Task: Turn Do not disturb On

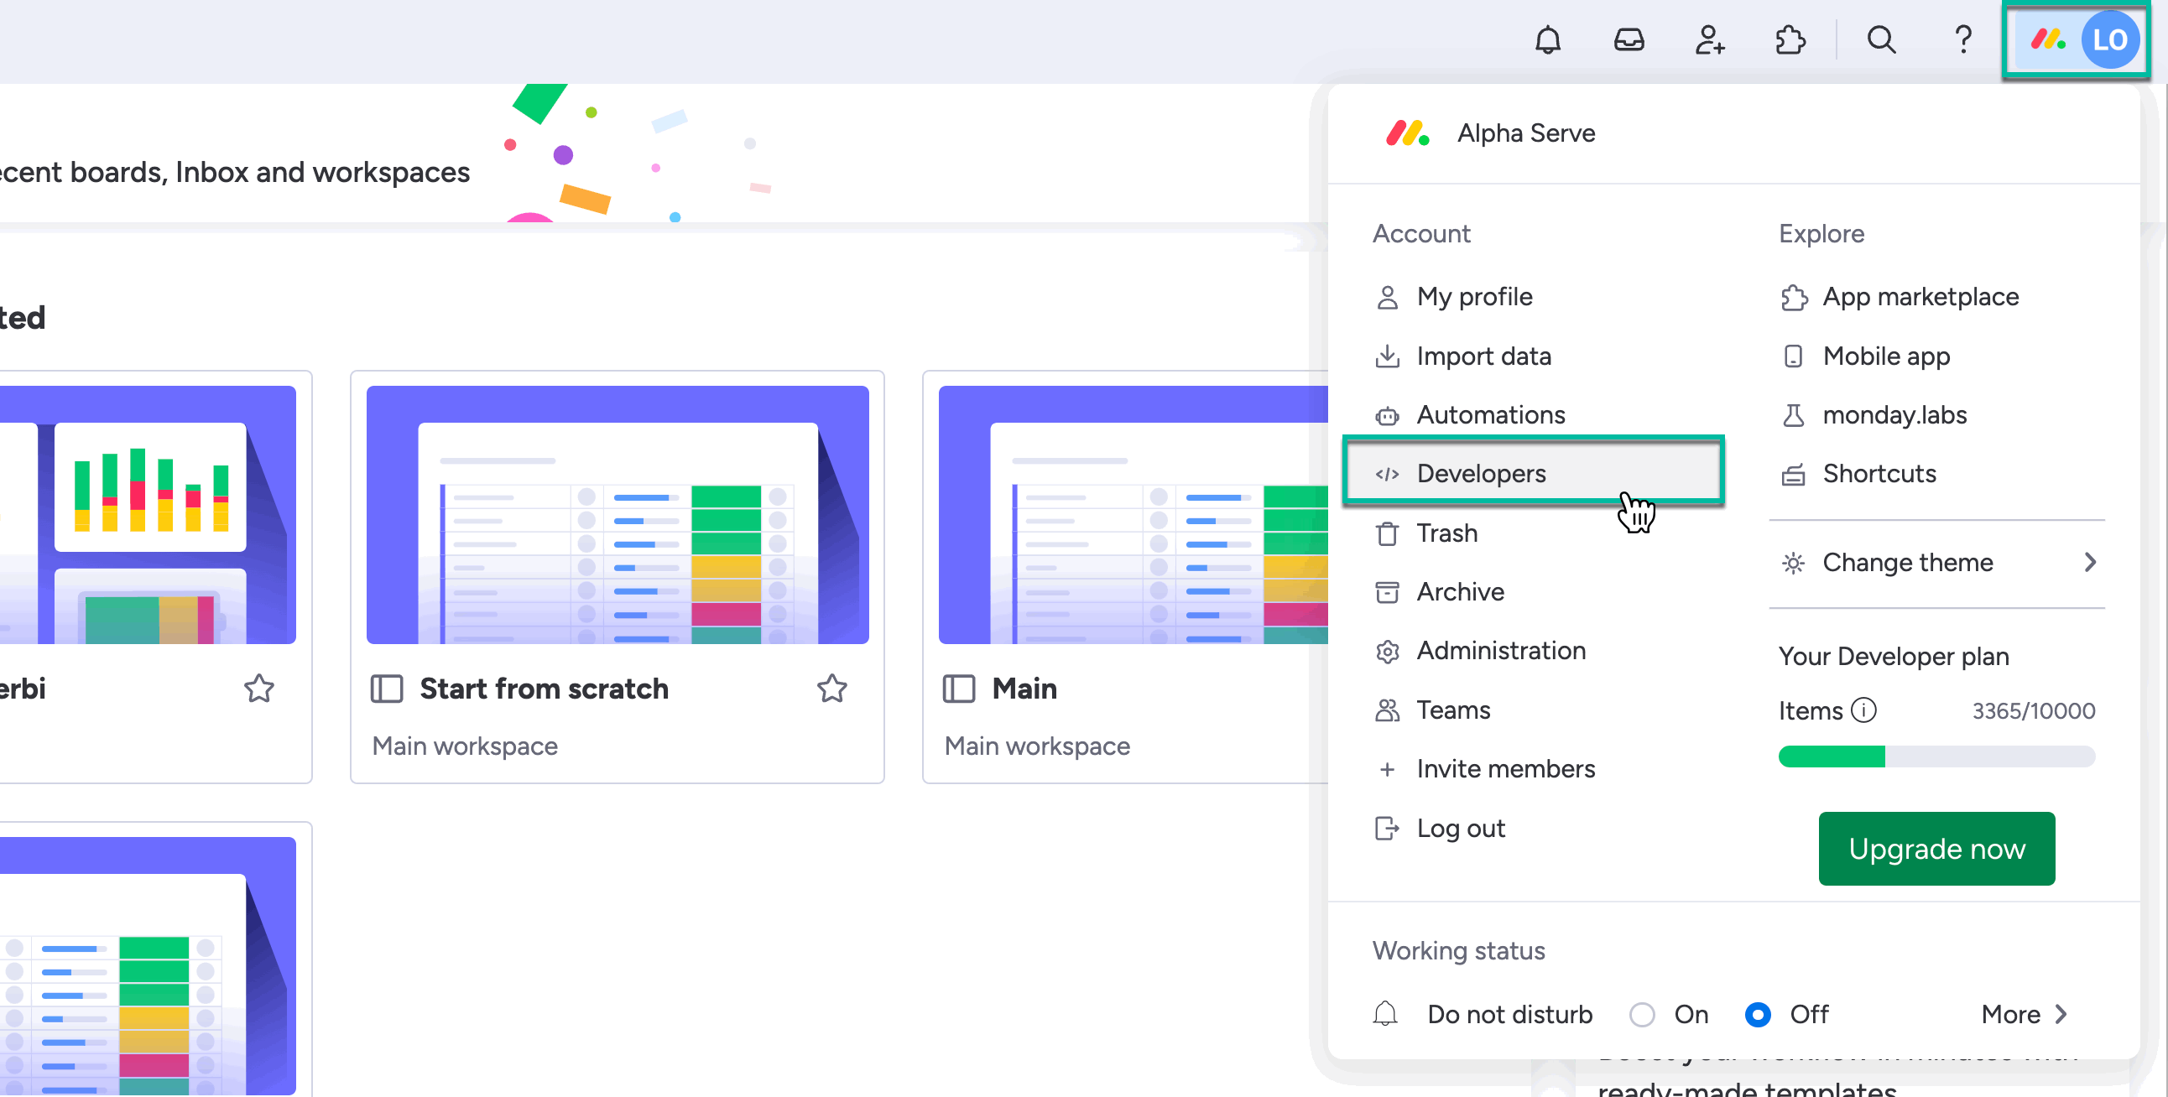Action: [x=1641, y=1014]
